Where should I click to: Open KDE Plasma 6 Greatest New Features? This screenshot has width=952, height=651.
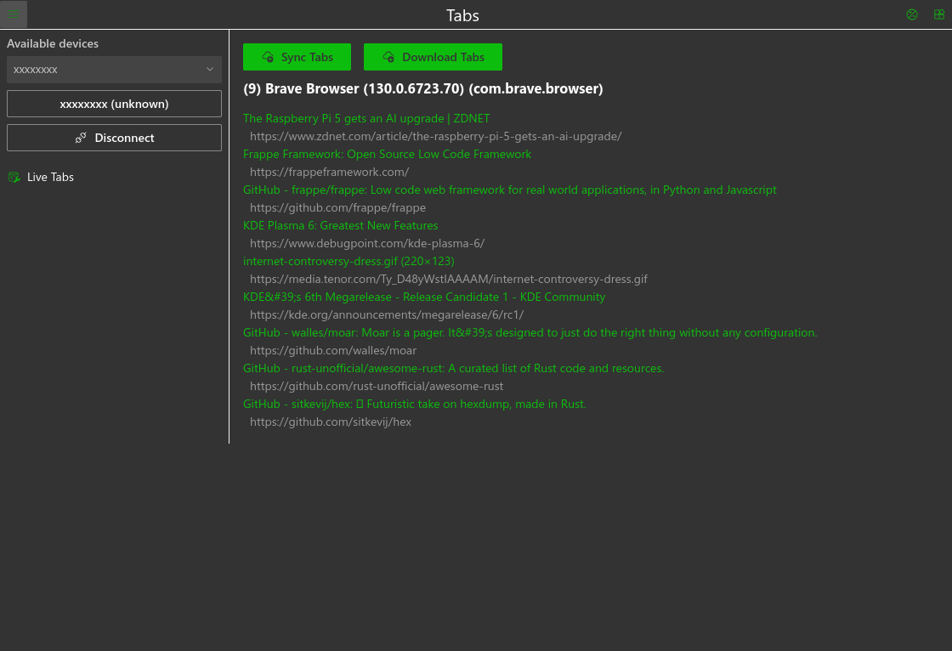coord(340,225)
